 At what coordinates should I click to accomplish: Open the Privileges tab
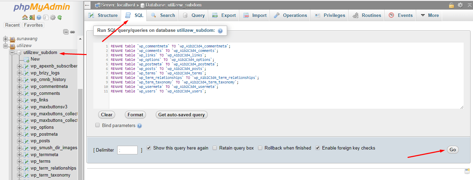tap(330, 15)
